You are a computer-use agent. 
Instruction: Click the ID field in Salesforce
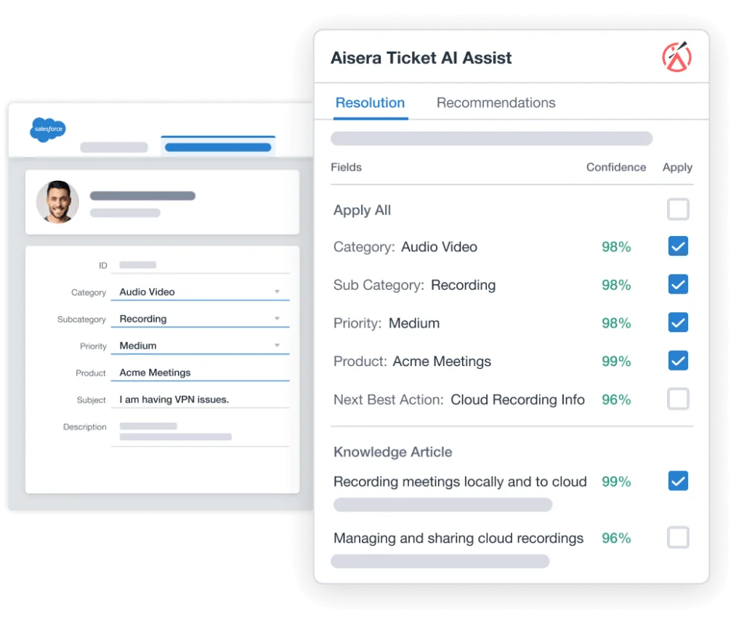(x=200, y=265)
